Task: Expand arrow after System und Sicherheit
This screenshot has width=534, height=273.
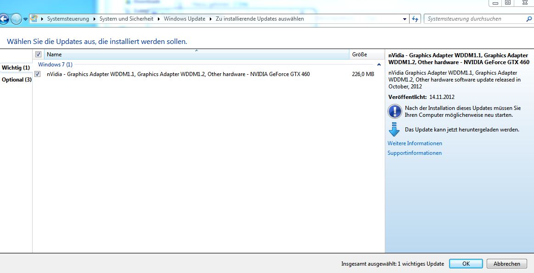Action: click(x=159, y=19)
